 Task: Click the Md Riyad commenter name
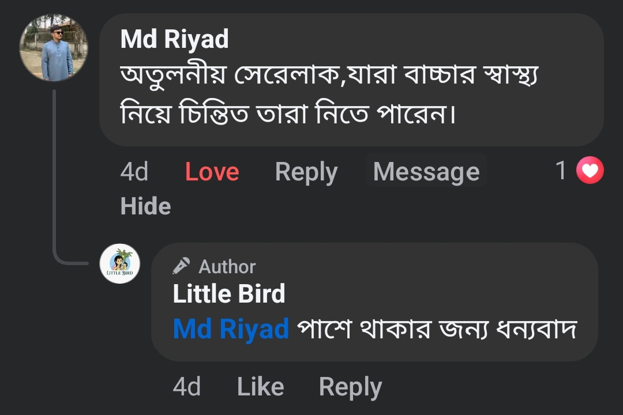pyautogui.click(x=174, y=40)
